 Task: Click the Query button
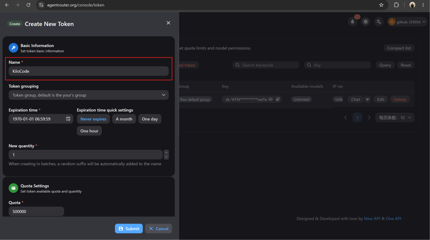[x=385, y=65]
